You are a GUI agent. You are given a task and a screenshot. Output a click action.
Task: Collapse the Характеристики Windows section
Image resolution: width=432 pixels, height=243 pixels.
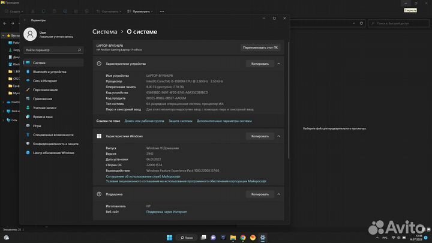(279, 136)
